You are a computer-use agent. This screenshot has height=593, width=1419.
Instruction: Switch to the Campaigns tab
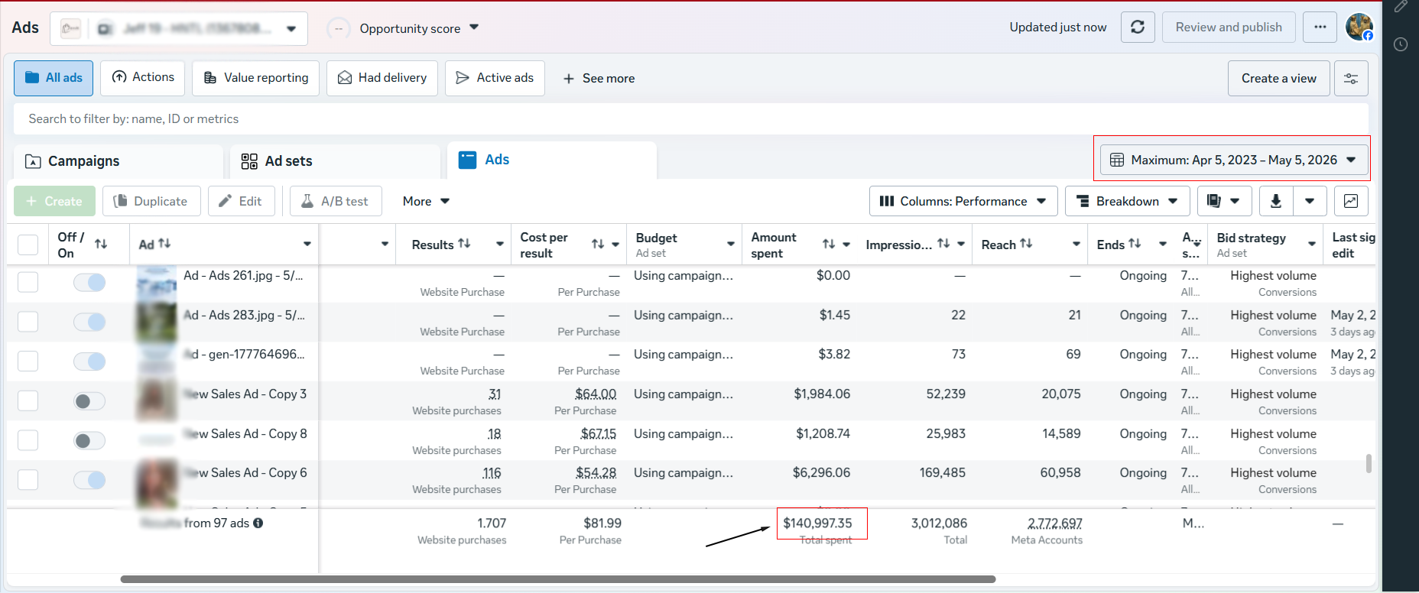tap(119, 161)
